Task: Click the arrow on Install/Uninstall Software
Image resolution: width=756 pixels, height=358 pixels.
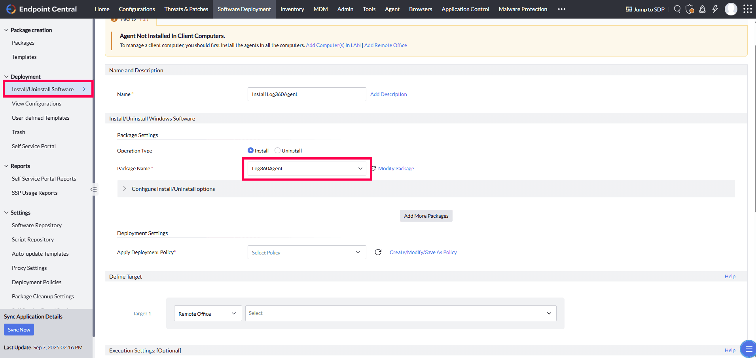Action: pos(84,89)
